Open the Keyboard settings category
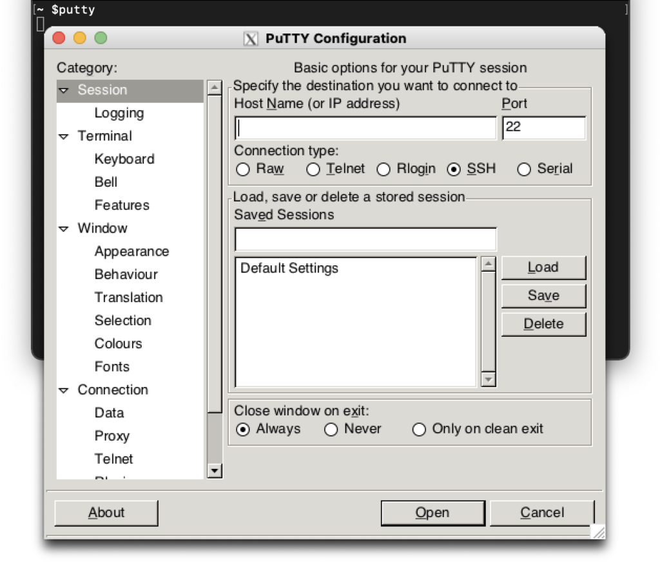Image resolution: width=660 pixels, height=579 pixels. pyautogui.click(x=124, y=159)
